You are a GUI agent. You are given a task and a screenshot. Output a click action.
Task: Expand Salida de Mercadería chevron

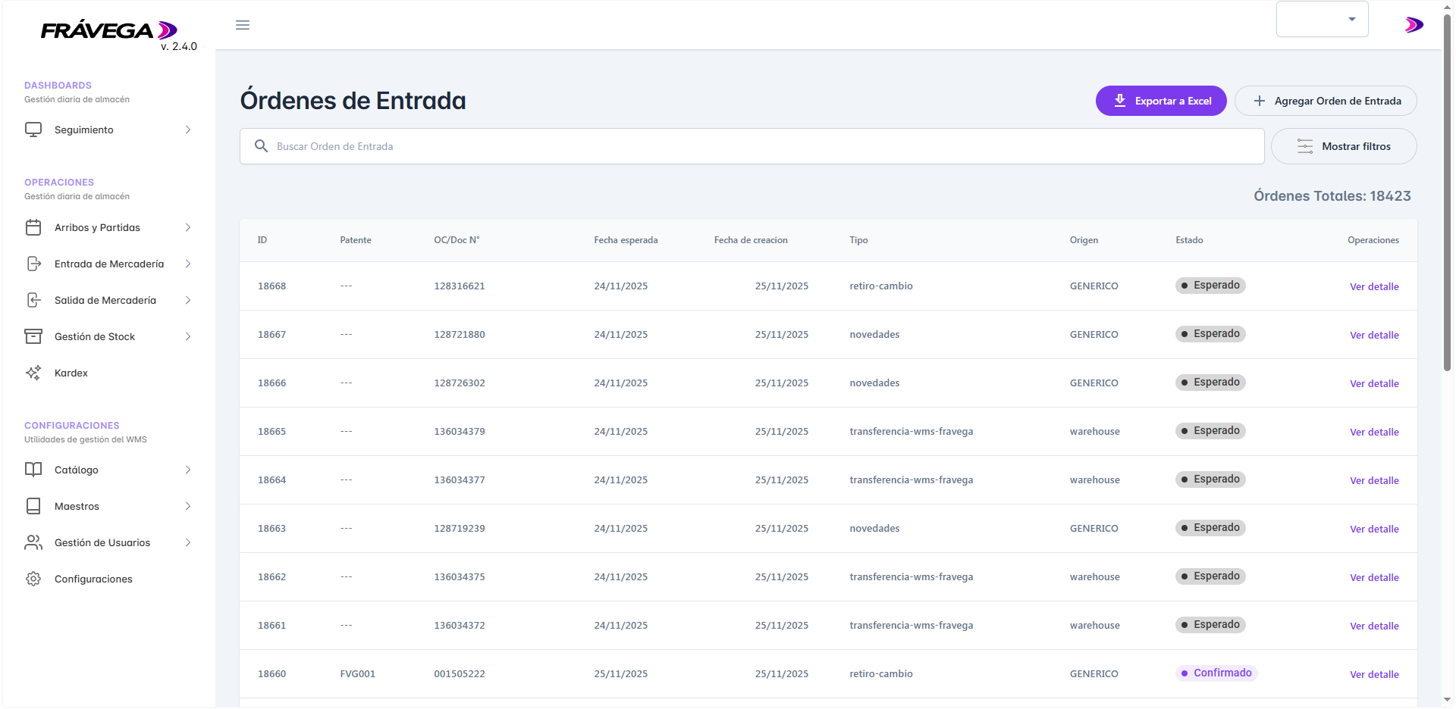pos(188,300)
